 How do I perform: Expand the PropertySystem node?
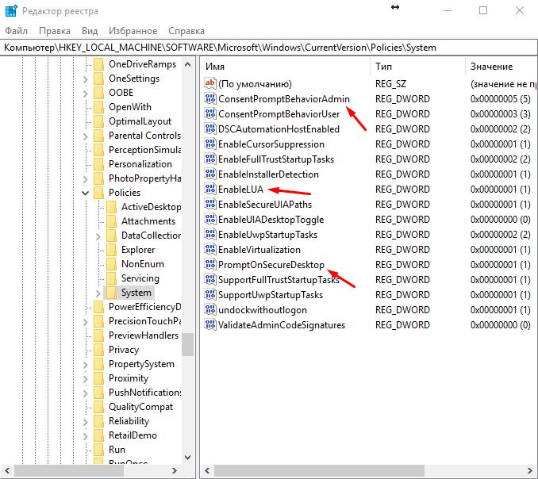[86, 365]
